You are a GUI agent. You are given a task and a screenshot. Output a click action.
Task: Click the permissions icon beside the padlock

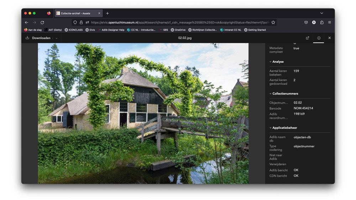(87, 22)
